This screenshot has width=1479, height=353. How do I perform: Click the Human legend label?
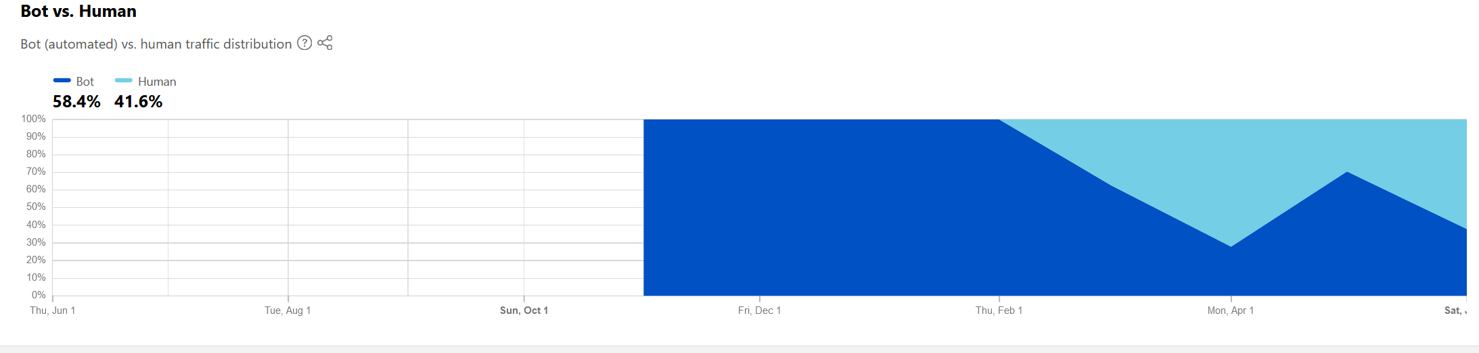coord(157,82)
